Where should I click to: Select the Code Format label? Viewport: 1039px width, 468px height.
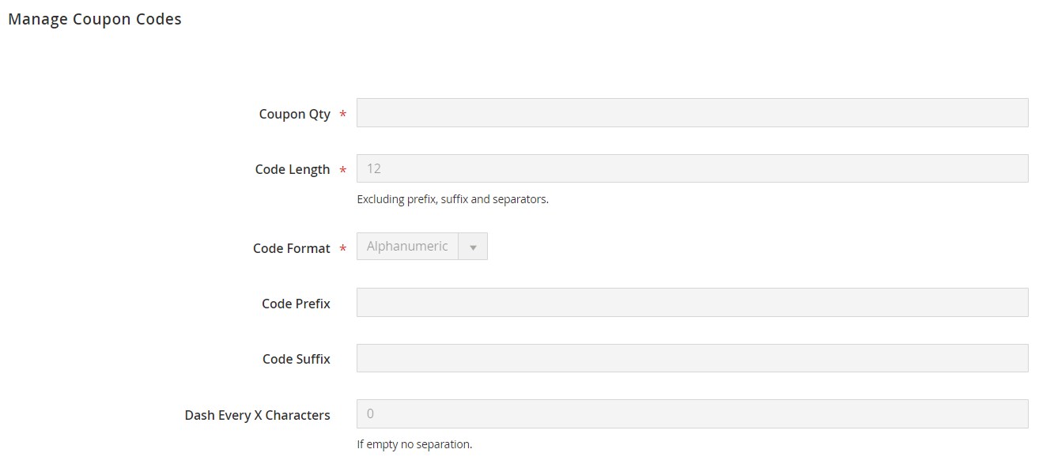[x=291, y=248]
